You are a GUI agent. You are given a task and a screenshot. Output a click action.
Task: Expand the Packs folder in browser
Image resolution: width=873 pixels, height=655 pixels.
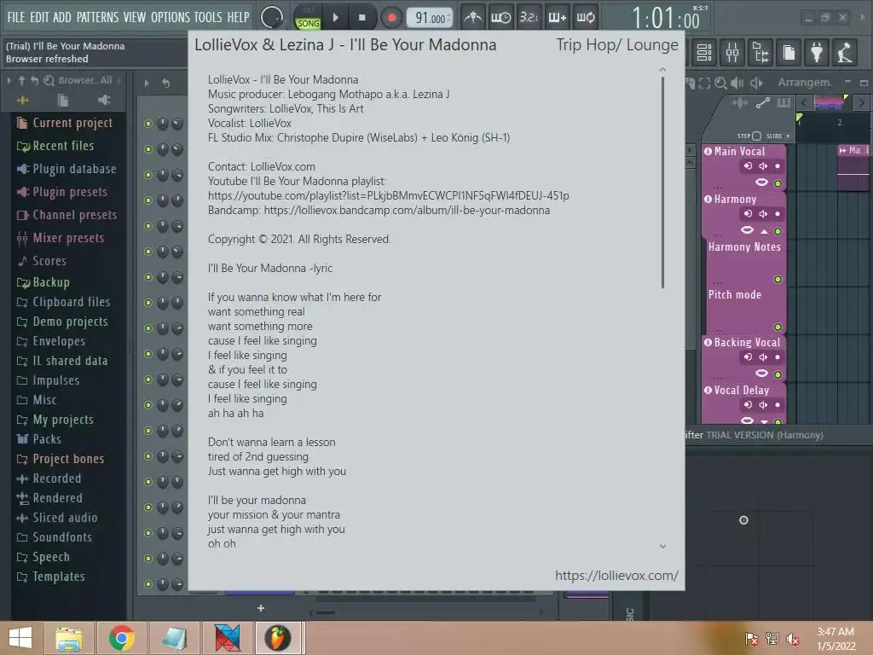(38, 439)
